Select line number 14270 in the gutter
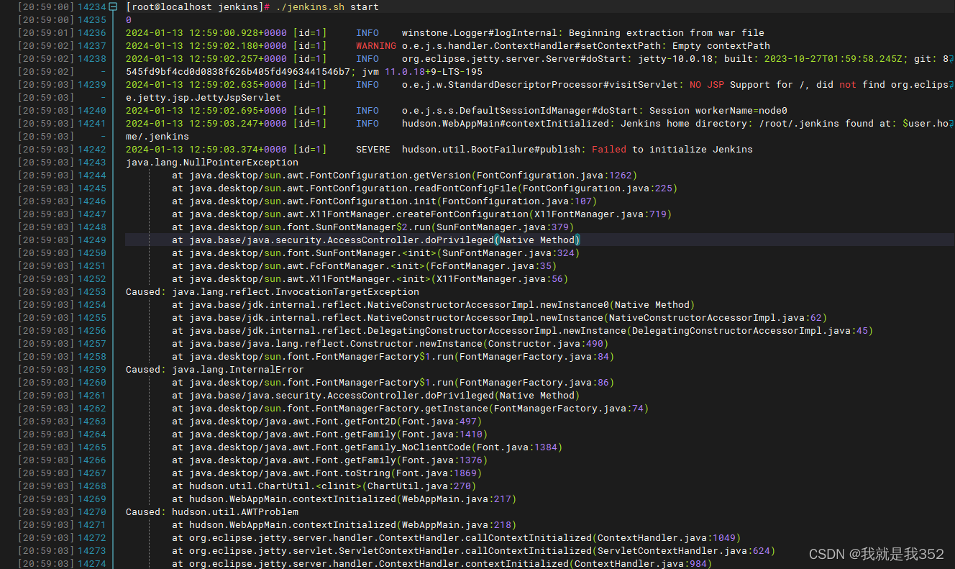Image resolution: width=955 pixels, height=569 pixels. pyautogui.click(x=92, y=511)
